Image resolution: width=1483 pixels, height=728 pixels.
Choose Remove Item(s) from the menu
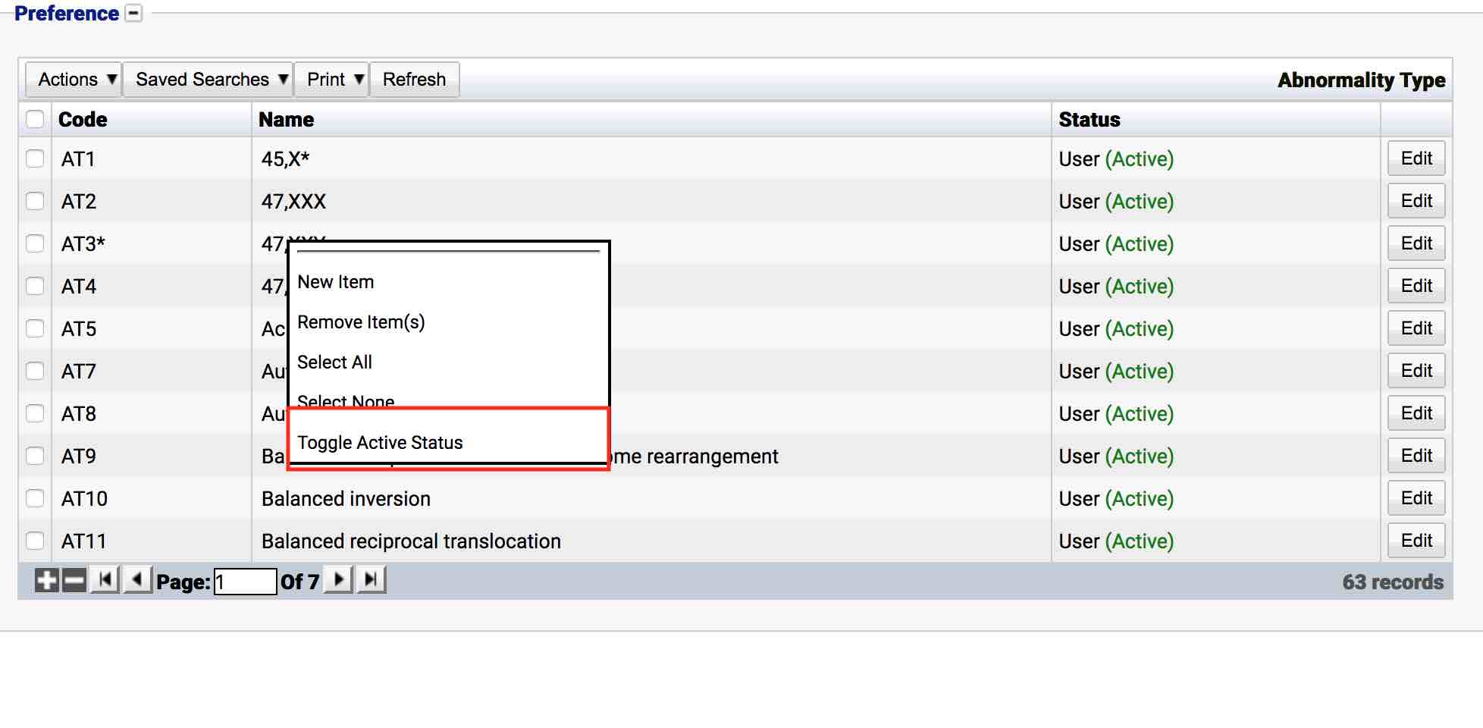tap(361, 322)
